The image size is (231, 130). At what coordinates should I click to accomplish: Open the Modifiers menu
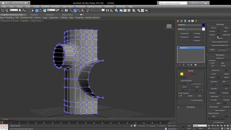(x=45, y=6)
